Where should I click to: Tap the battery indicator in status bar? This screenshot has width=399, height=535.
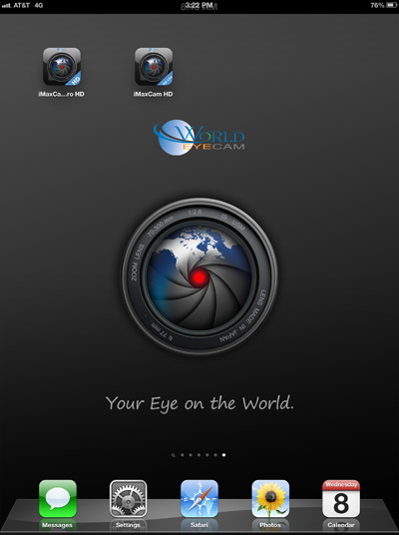391,5
